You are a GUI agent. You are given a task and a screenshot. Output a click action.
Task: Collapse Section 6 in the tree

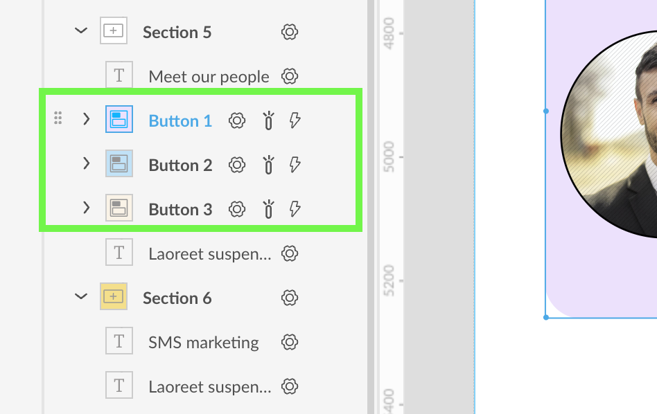coord(81,297)
